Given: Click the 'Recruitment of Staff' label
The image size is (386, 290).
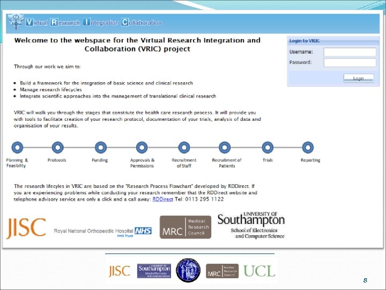Looking at the screenshot, I should pyautogui.click(x=184, y=163).
